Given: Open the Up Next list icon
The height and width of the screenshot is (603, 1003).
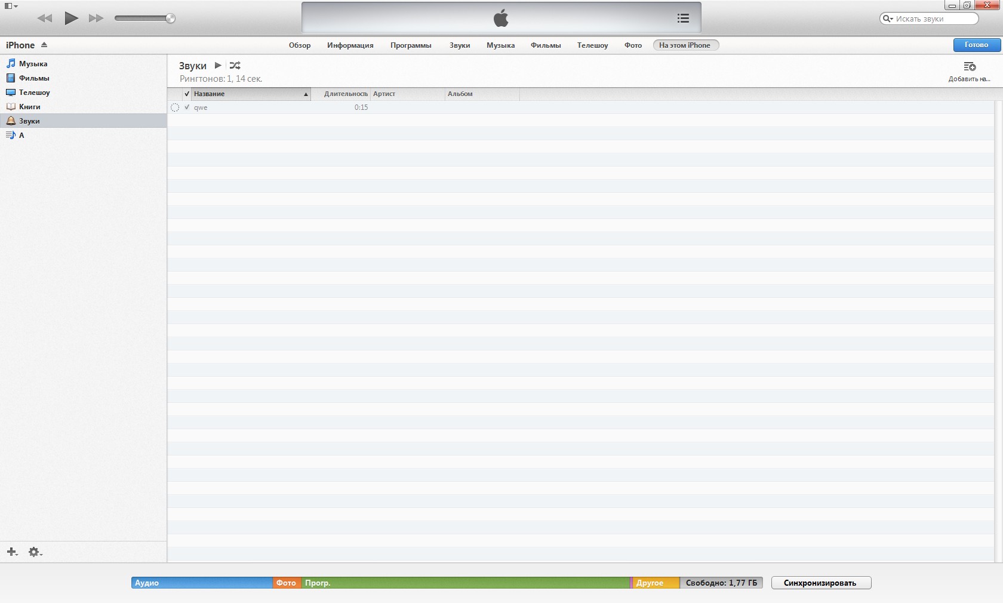Looking at the screenshot, I should tap(683, 19).
